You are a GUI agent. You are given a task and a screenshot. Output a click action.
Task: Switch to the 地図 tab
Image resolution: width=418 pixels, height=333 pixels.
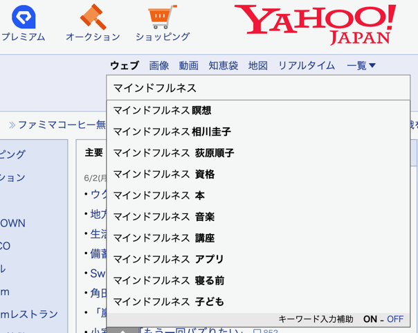(x=257, y=66)
